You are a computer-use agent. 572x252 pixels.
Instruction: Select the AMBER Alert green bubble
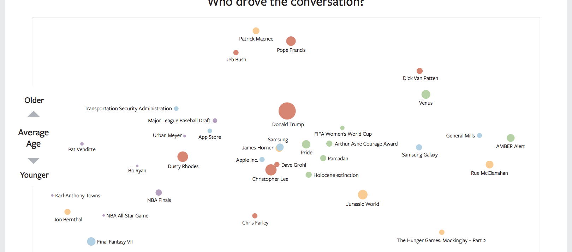click(x=511, y=138)
